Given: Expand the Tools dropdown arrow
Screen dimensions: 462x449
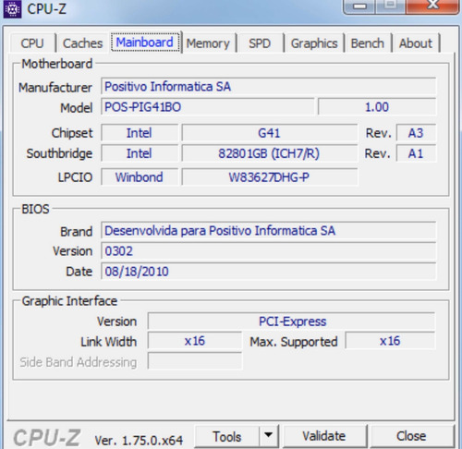Looking at the screenshot, I should pos(269,436).
